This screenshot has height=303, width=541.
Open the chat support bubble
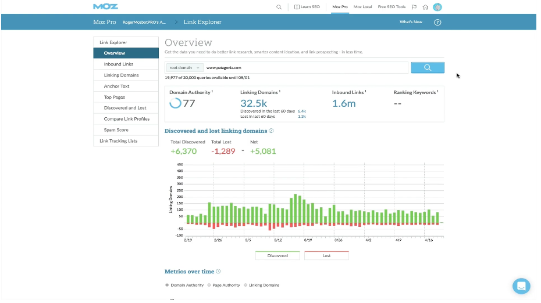521,286
